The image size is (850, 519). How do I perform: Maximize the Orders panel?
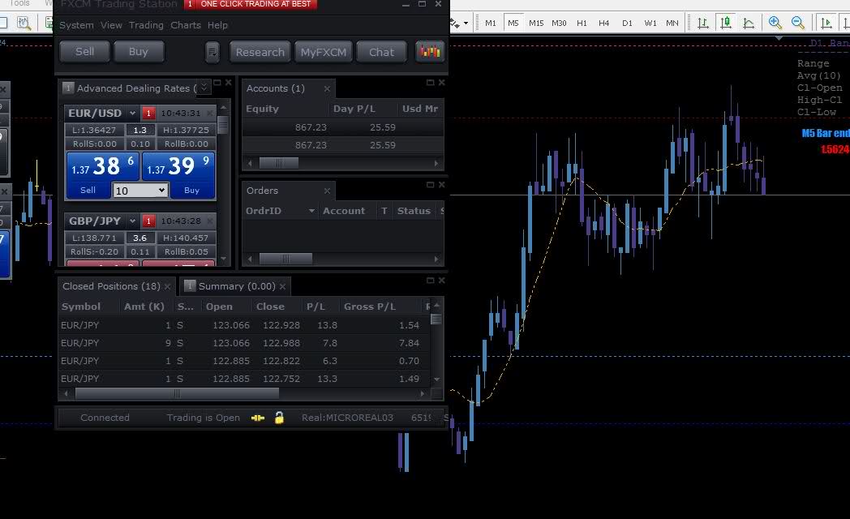[431, 185]
